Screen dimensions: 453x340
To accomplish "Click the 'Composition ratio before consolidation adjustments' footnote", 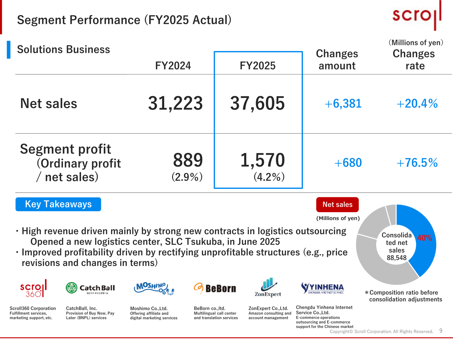I will [403, 296].
